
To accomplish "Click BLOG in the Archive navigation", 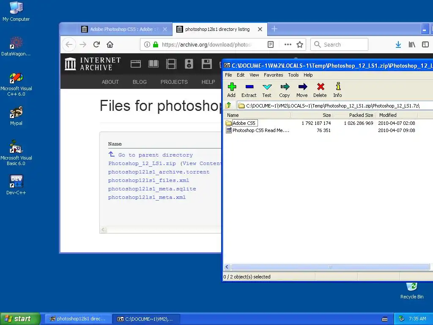I will 140,82.
